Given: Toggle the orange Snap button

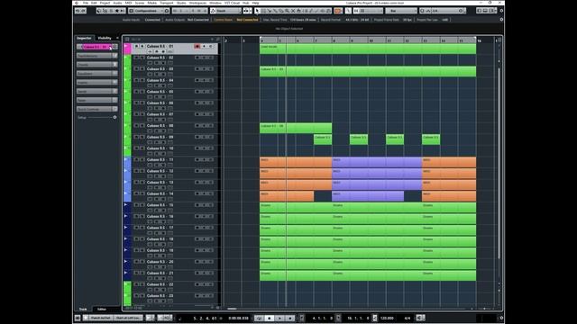Looking at the screenshot, I should coord(338,11).
